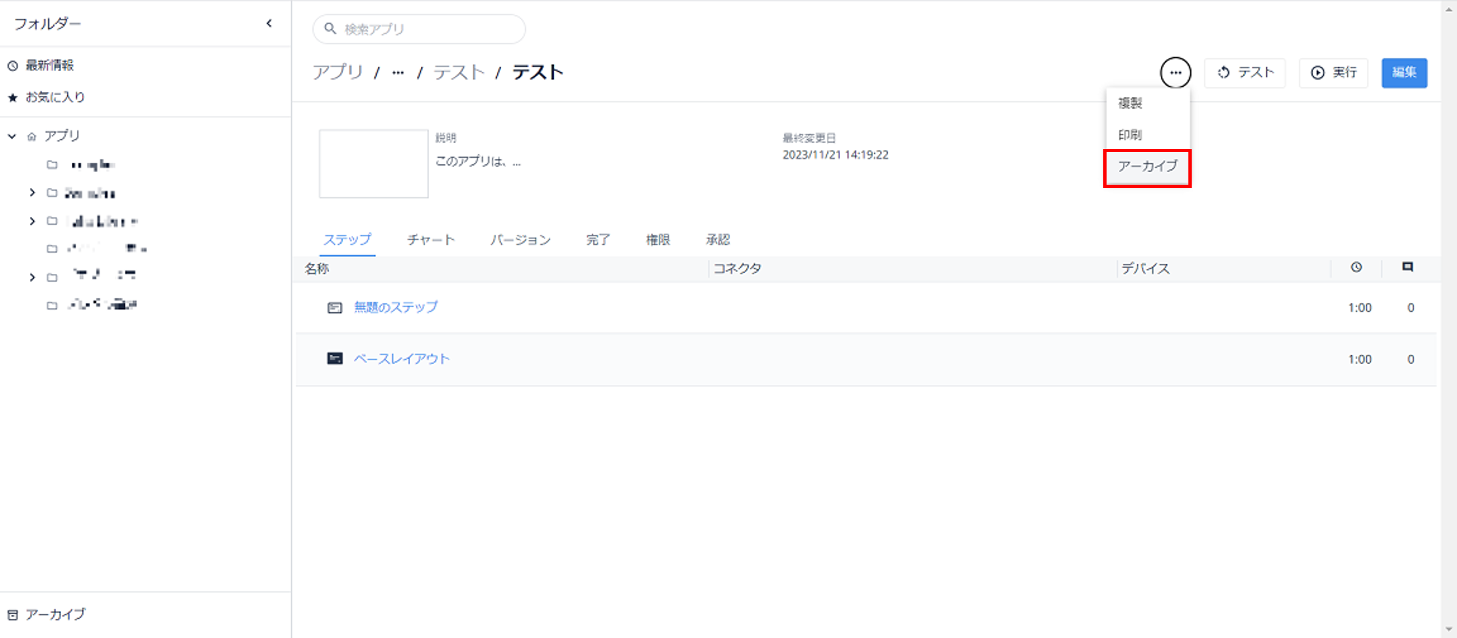Open the ベースレイアウト link

pos(402,358)
